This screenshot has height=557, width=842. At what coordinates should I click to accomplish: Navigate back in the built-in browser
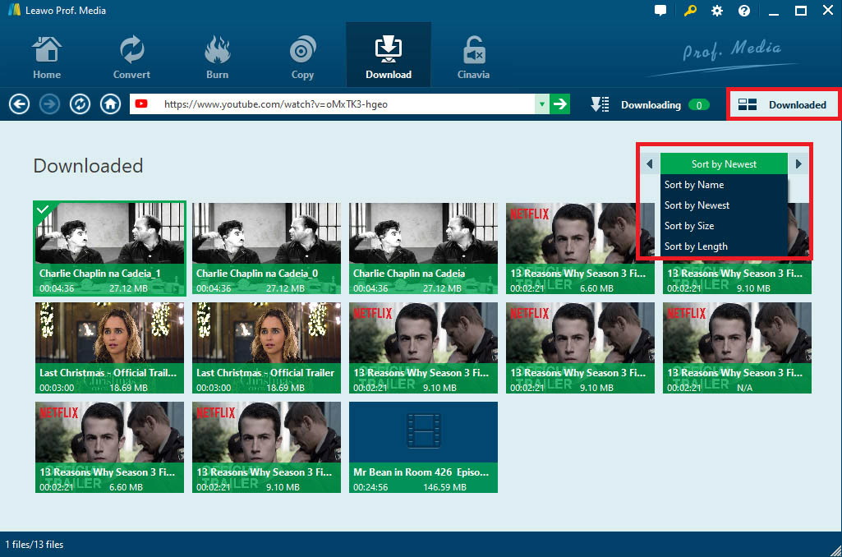pos(19,104)
